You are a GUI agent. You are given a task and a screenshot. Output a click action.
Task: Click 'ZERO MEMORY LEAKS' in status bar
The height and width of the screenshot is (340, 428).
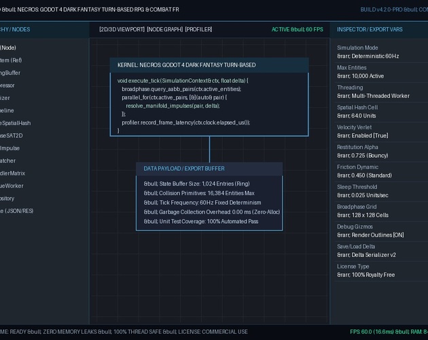coord(70,332)
